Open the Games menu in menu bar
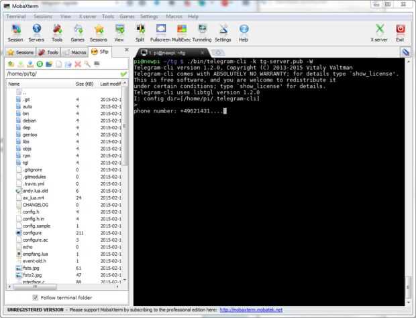The width and height of the screenshot is (416, 318). (127, 17)
